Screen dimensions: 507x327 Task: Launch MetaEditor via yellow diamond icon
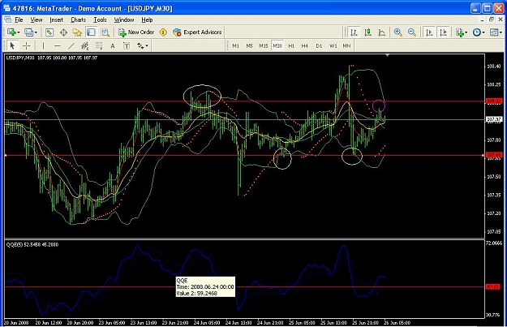[x=163, y=32]
